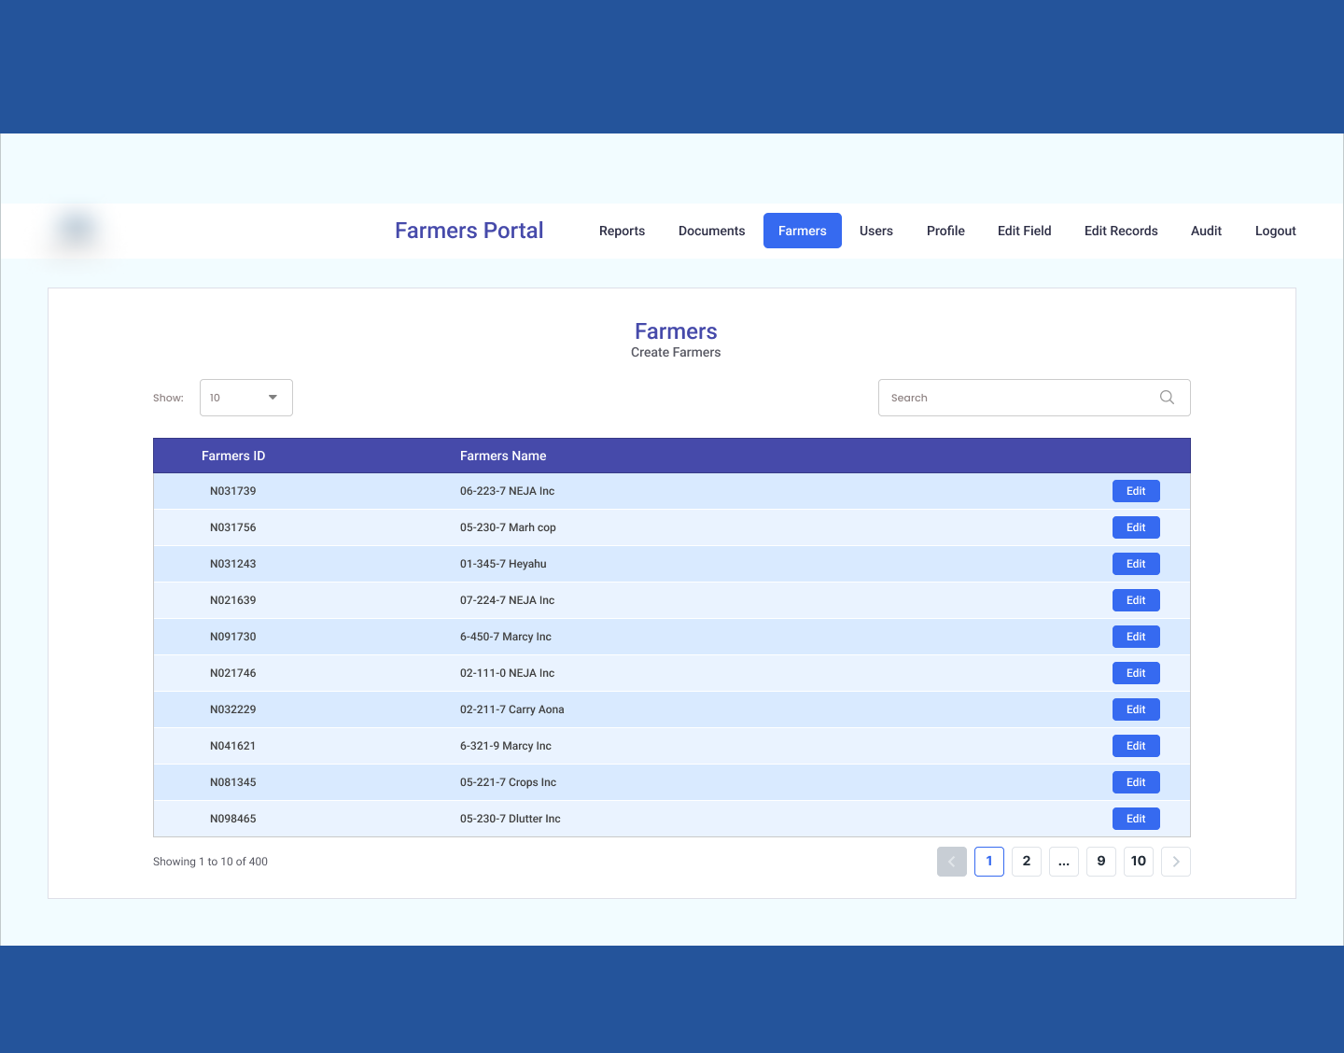The width and height of the screenshot is (1344, 1053).
Task: Edit farmer N032229 Carry Aona
Action: [1136, 709]
